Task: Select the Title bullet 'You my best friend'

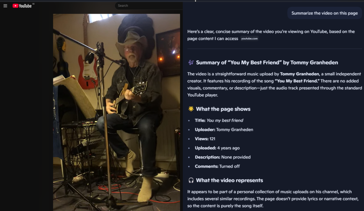Action: [219, 120]
